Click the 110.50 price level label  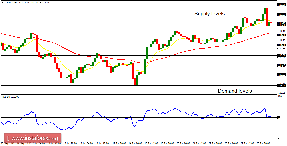coord(282,55)
